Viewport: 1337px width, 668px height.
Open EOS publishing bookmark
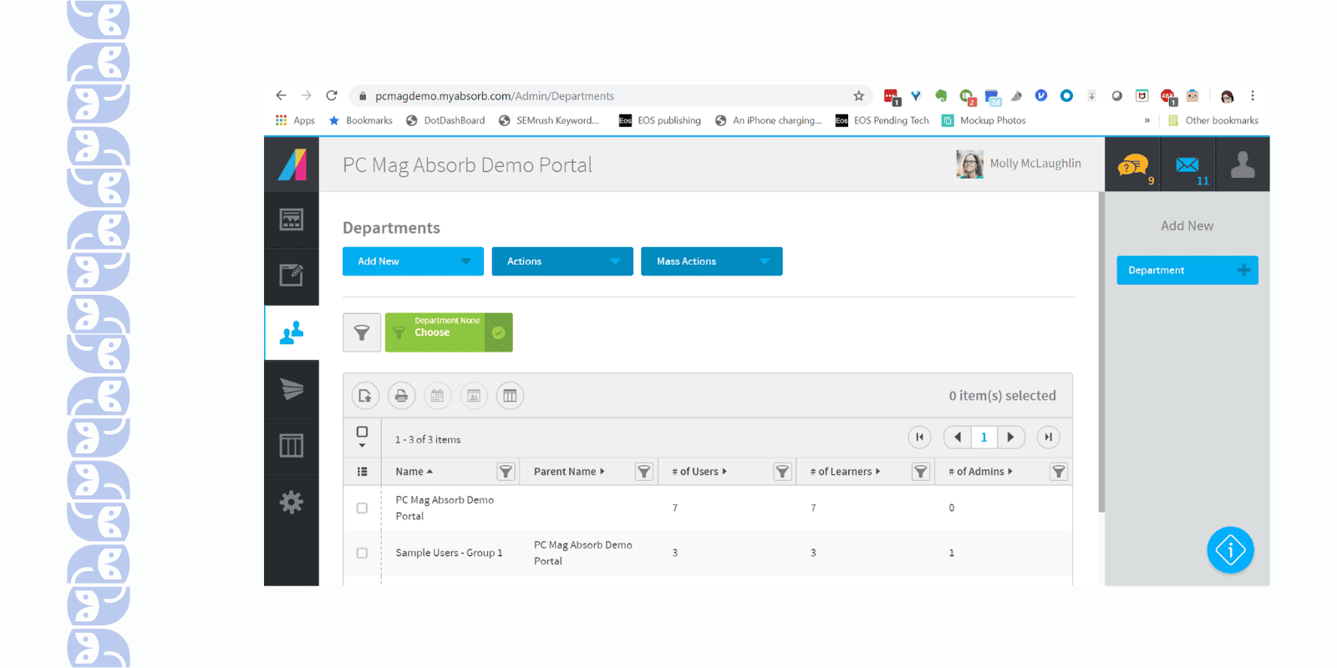pyautogui.click(x=660, y=120)
